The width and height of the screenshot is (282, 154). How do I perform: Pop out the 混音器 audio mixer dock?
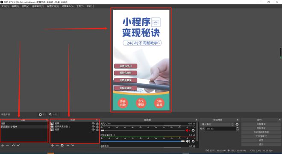point(197,120)
